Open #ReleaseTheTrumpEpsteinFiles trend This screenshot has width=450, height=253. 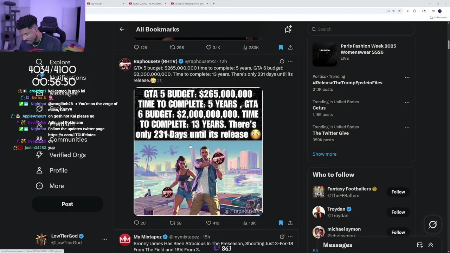click(347, 83)
